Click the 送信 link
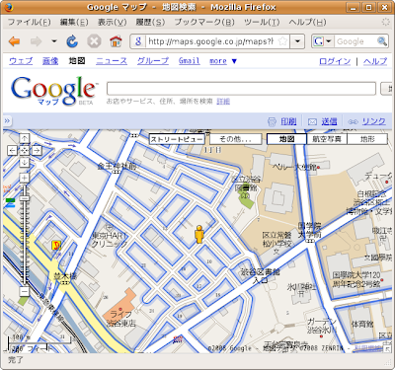Screen dimensions: 395x370 pyautogui.click(x=329, y=121)
